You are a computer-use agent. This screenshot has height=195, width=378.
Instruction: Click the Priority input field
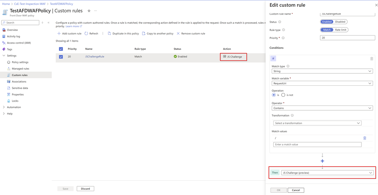pos(348,38)
